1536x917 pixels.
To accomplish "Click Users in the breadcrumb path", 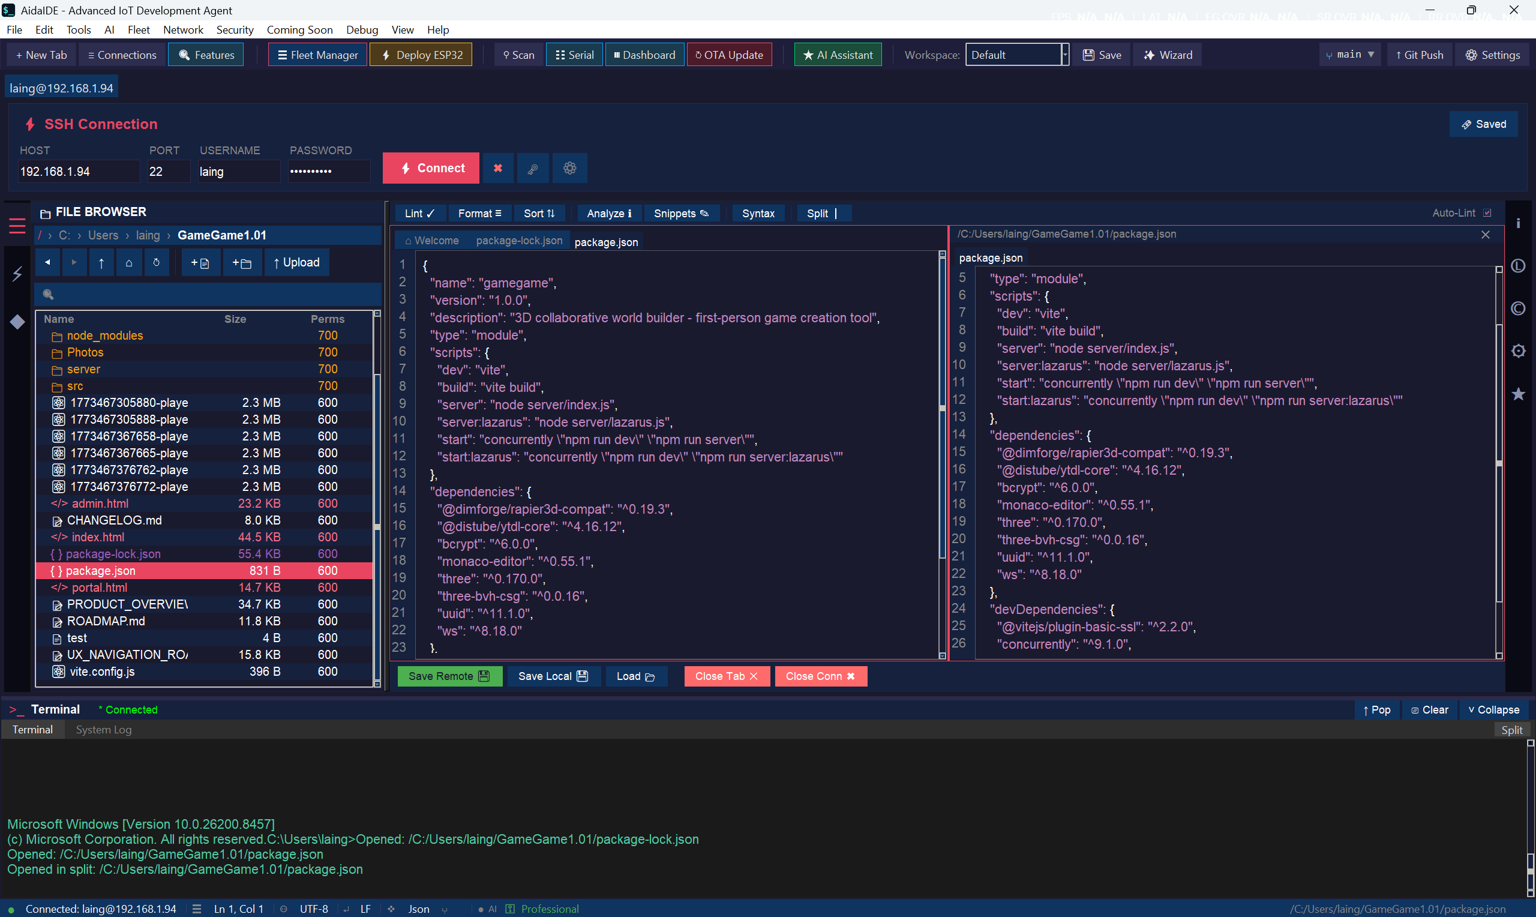I will point(103,235).
